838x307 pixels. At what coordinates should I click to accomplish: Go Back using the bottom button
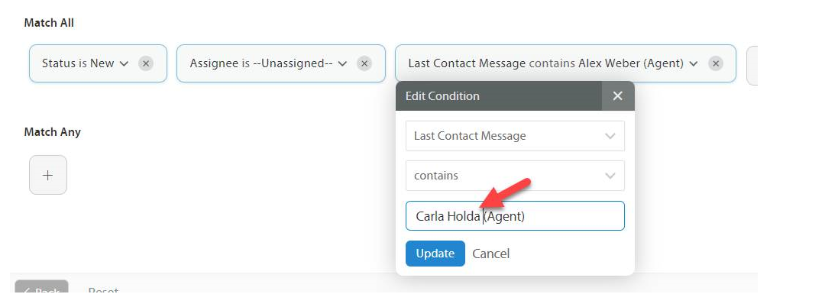click(x=42, y=291)
